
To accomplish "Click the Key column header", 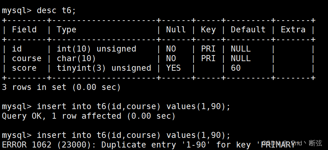I will 208,30.
